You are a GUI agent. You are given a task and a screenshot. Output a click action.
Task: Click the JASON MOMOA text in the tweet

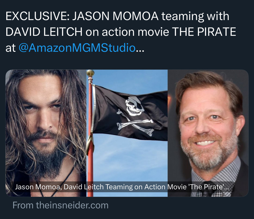pyautogui.click(x=115, y=16)
